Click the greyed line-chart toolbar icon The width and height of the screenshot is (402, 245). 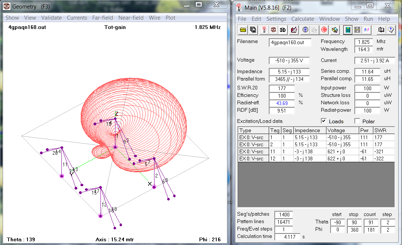pyautogui.click(x=314, y=30)
